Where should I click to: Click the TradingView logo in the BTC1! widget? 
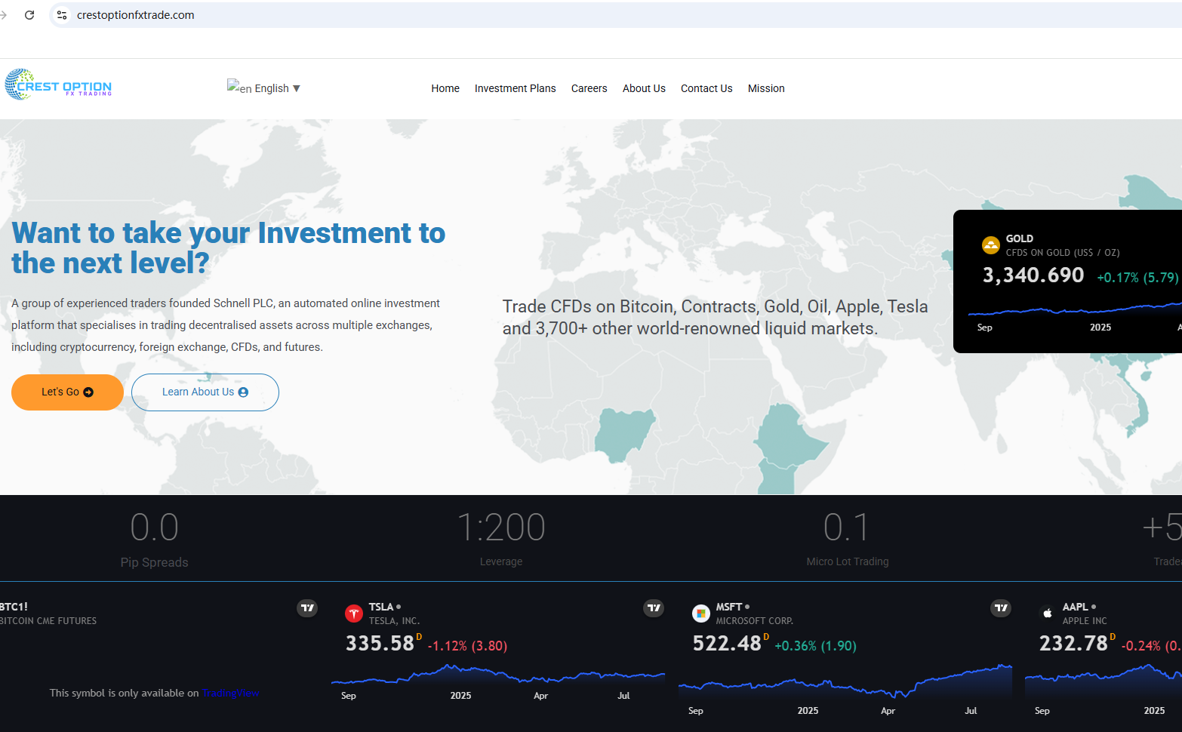[x=307, y=607]
